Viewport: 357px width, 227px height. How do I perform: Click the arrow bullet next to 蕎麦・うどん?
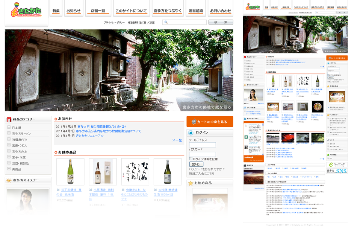click(x=9, y=145)
